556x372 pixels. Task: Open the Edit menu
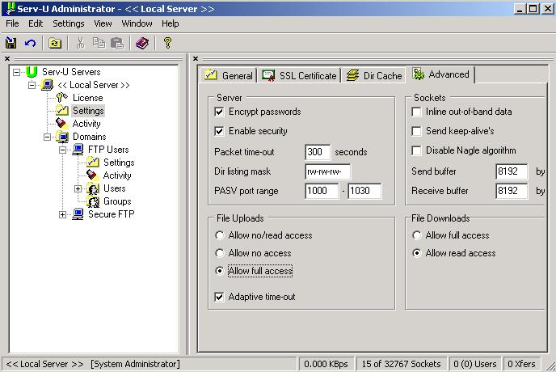[36, 23]
